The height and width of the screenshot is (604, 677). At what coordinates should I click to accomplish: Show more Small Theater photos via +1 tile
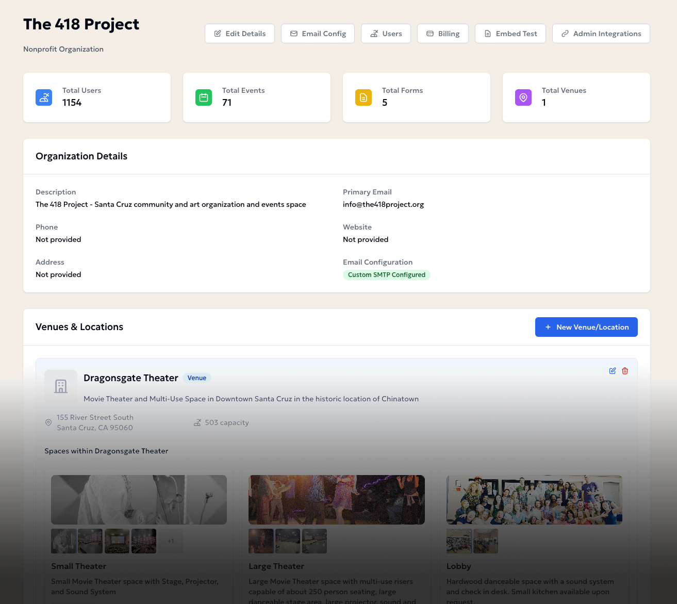click(171, 541)
